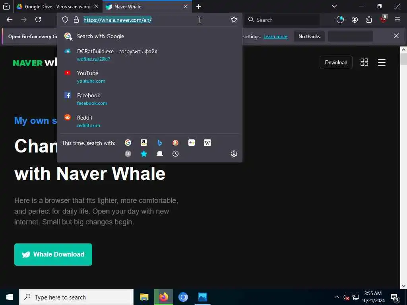Choose Search with Google suggestion

pyautogui.click(x=149, y=36)
